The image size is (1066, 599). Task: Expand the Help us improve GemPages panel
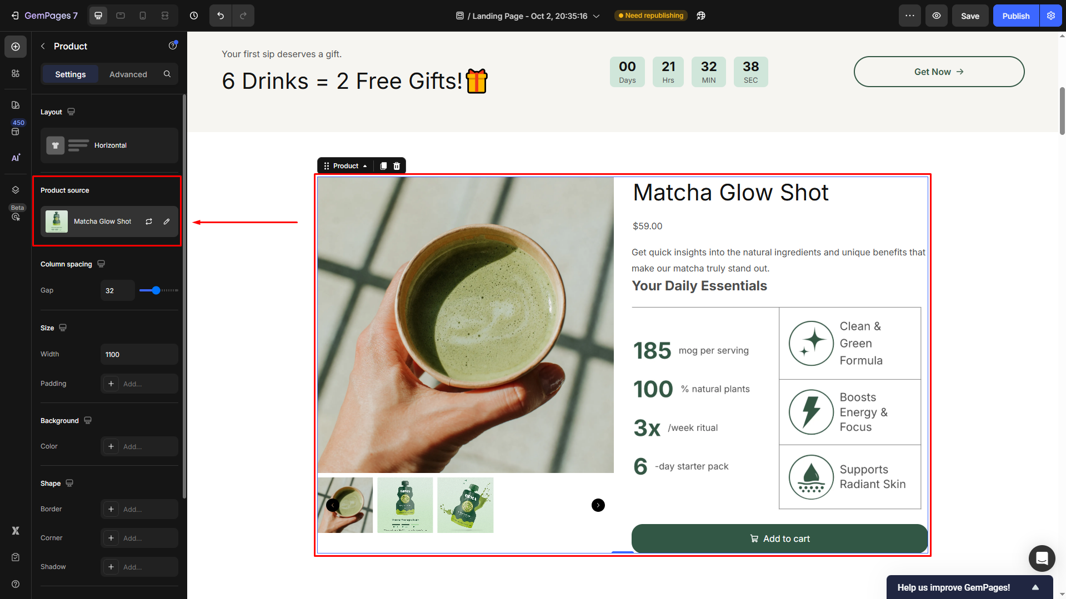(1035, 587)
